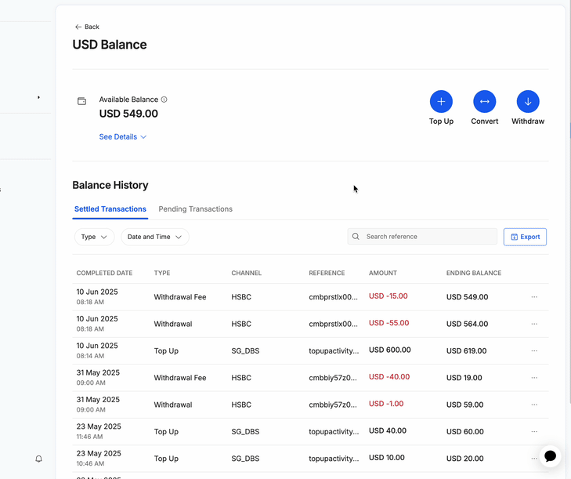Select the USD -40.00 amount cell
571x479 pixels.
click(x=389, y=377)
